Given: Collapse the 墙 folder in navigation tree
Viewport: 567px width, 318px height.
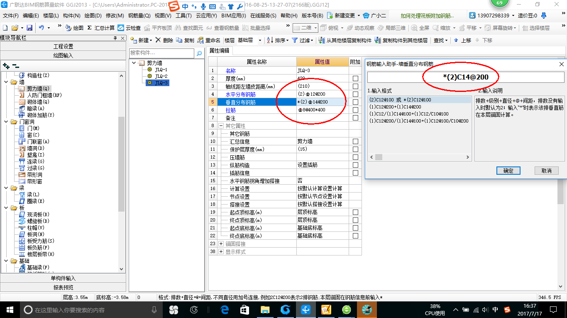Looking at the screenshot, I should tap(7, 82).
